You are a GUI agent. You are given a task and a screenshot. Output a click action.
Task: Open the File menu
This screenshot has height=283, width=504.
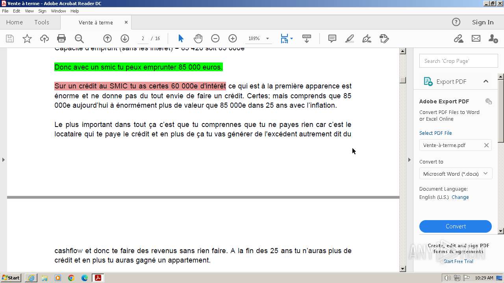pyautogui.click(x=5, y=11)
